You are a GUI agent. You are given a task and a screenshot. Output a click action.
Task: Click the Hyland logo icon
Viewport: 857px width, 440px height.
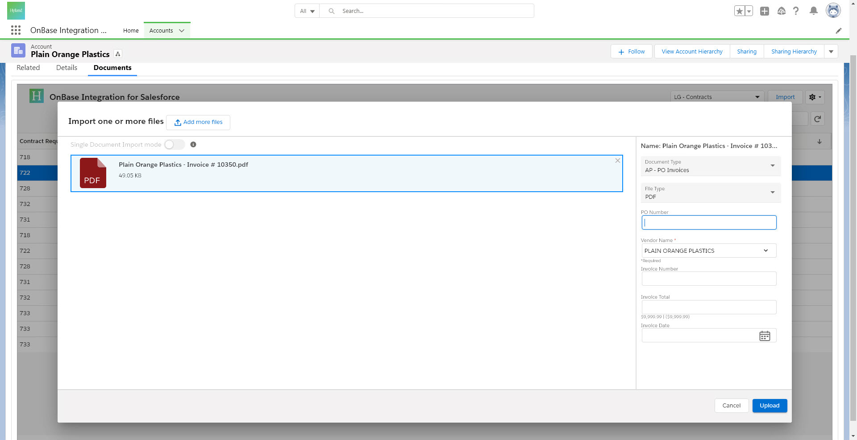click(16, 11)
